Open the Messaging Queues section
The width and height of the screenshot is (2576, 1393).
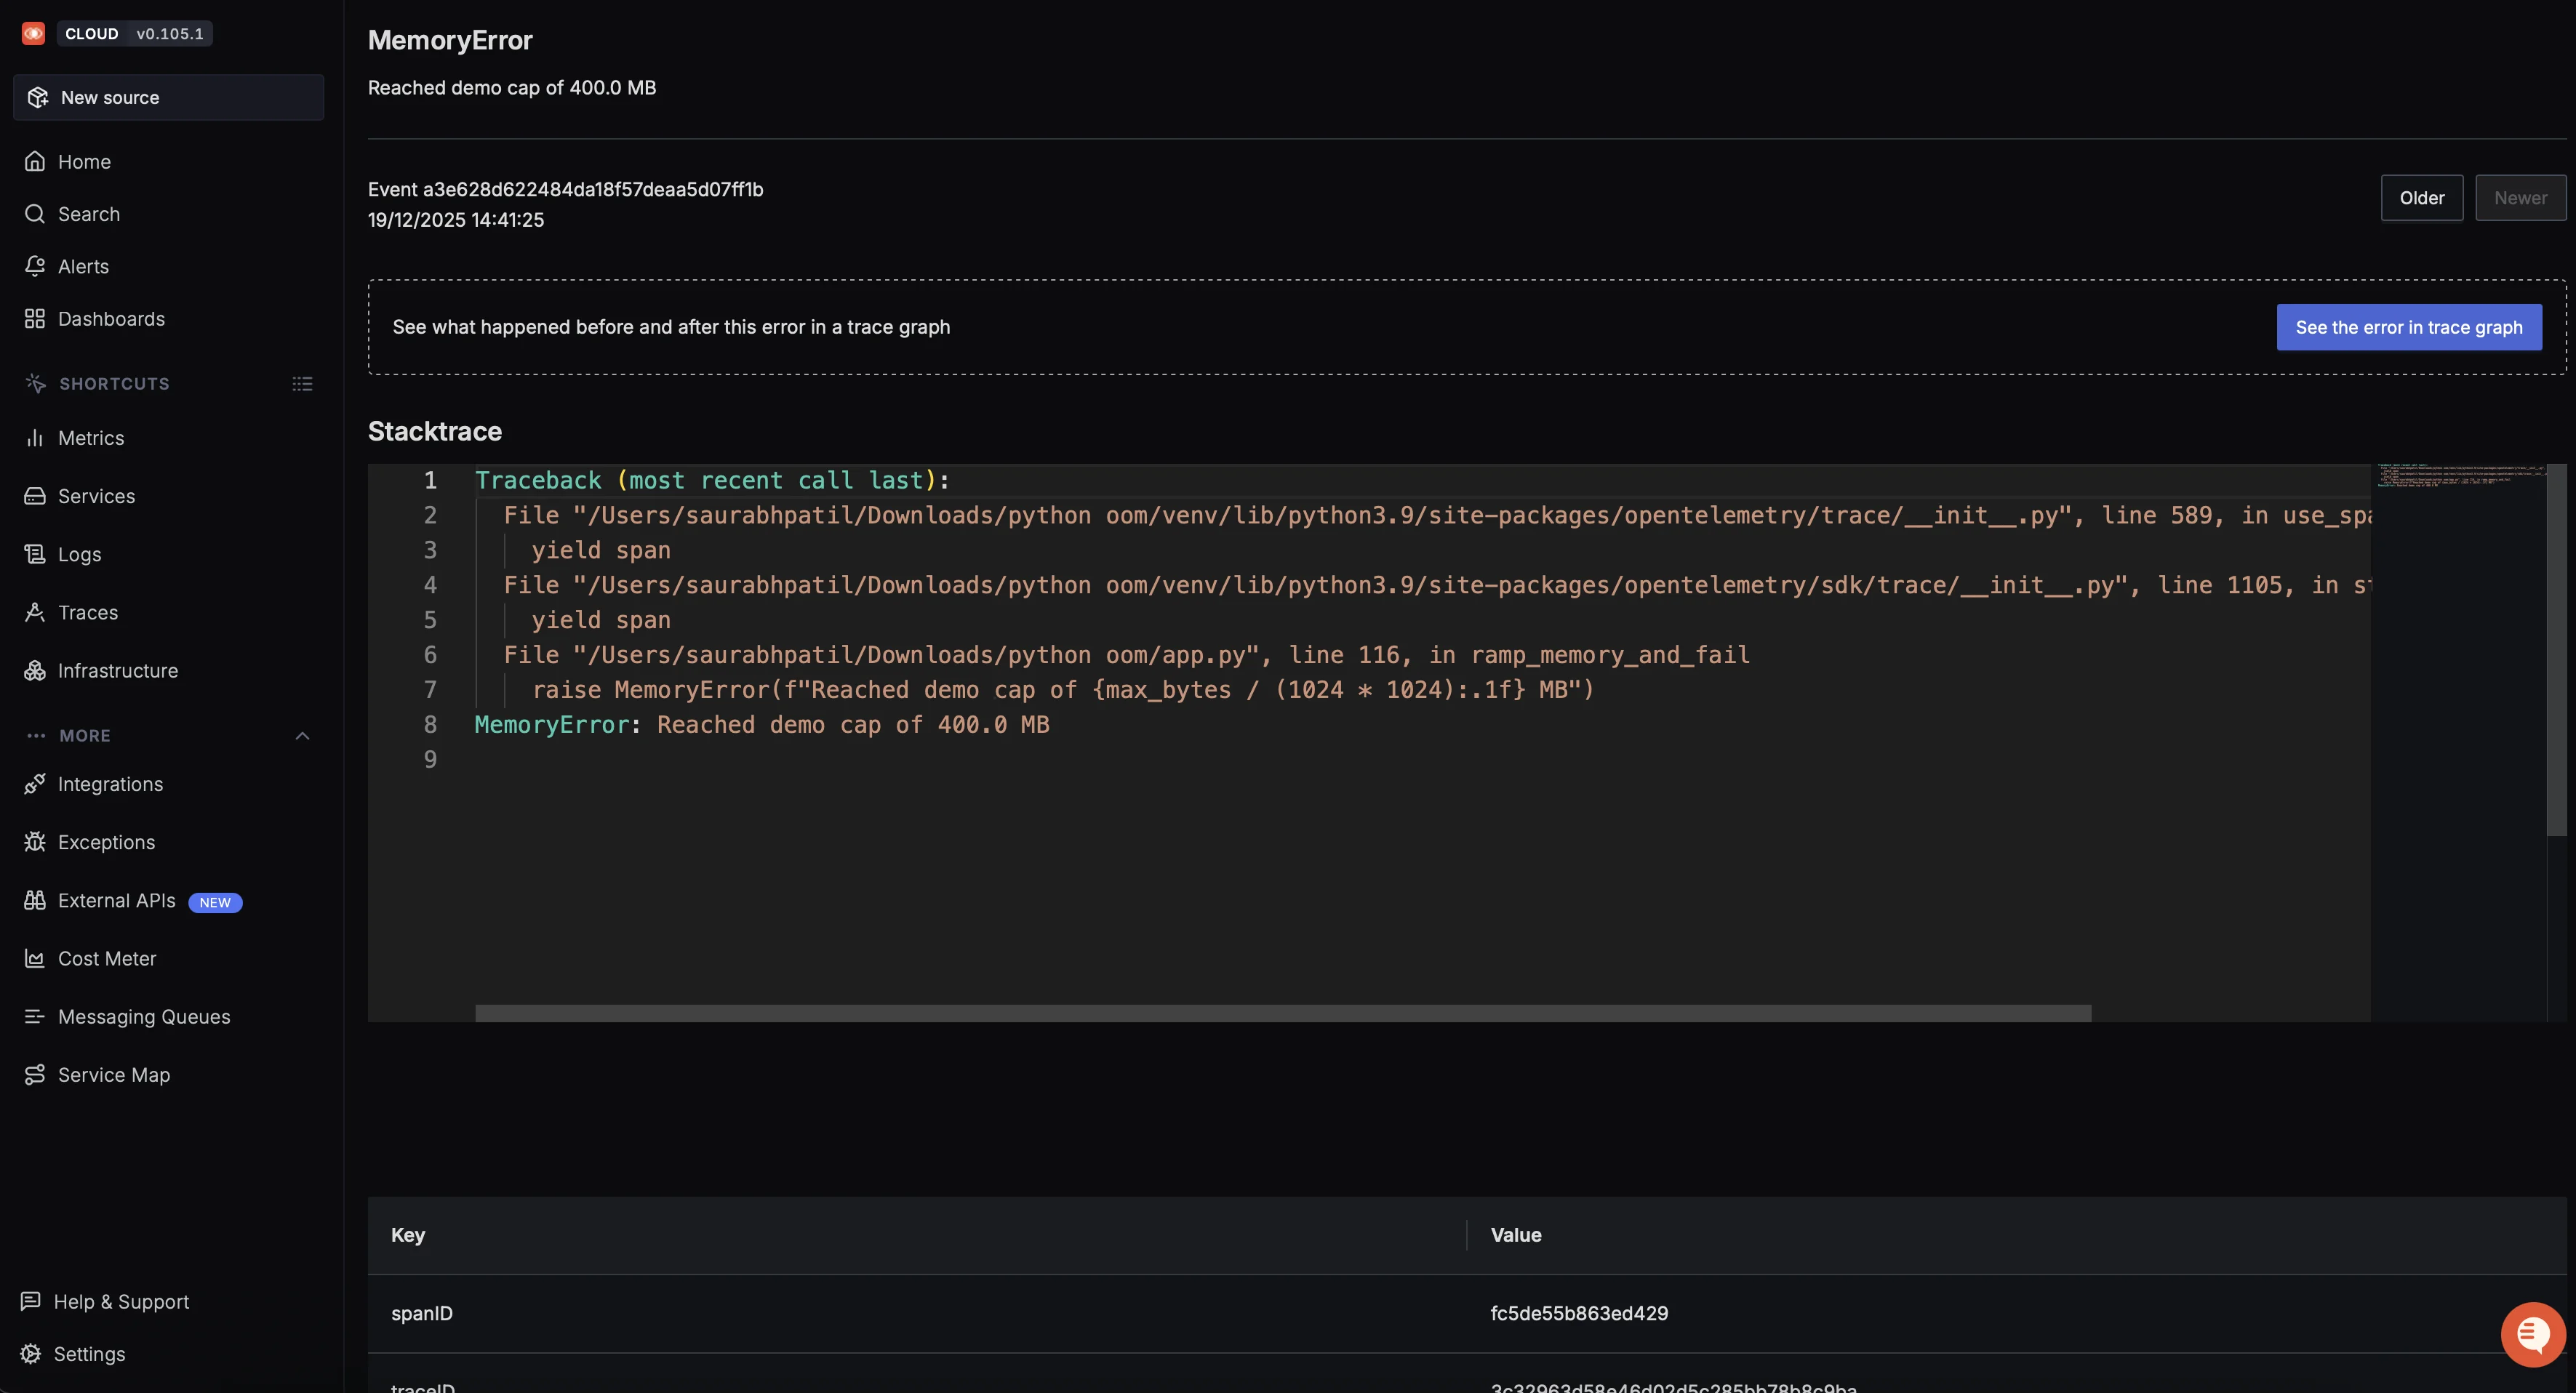[143, 1016]
